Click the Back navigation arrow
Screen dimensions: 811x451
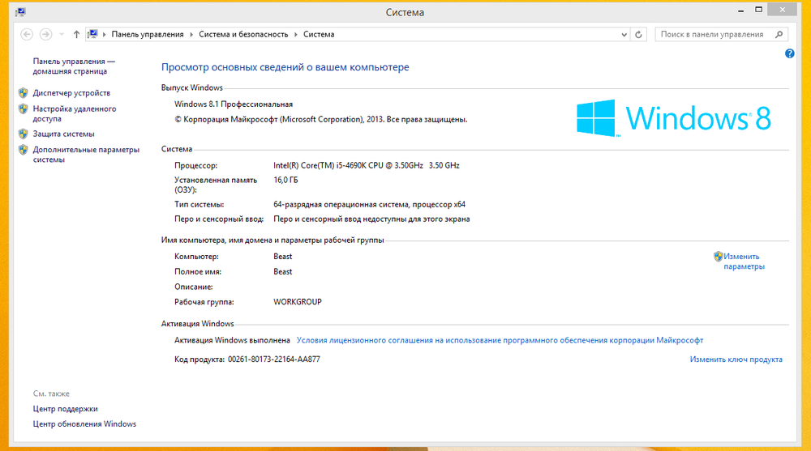[x=27, y=35]
